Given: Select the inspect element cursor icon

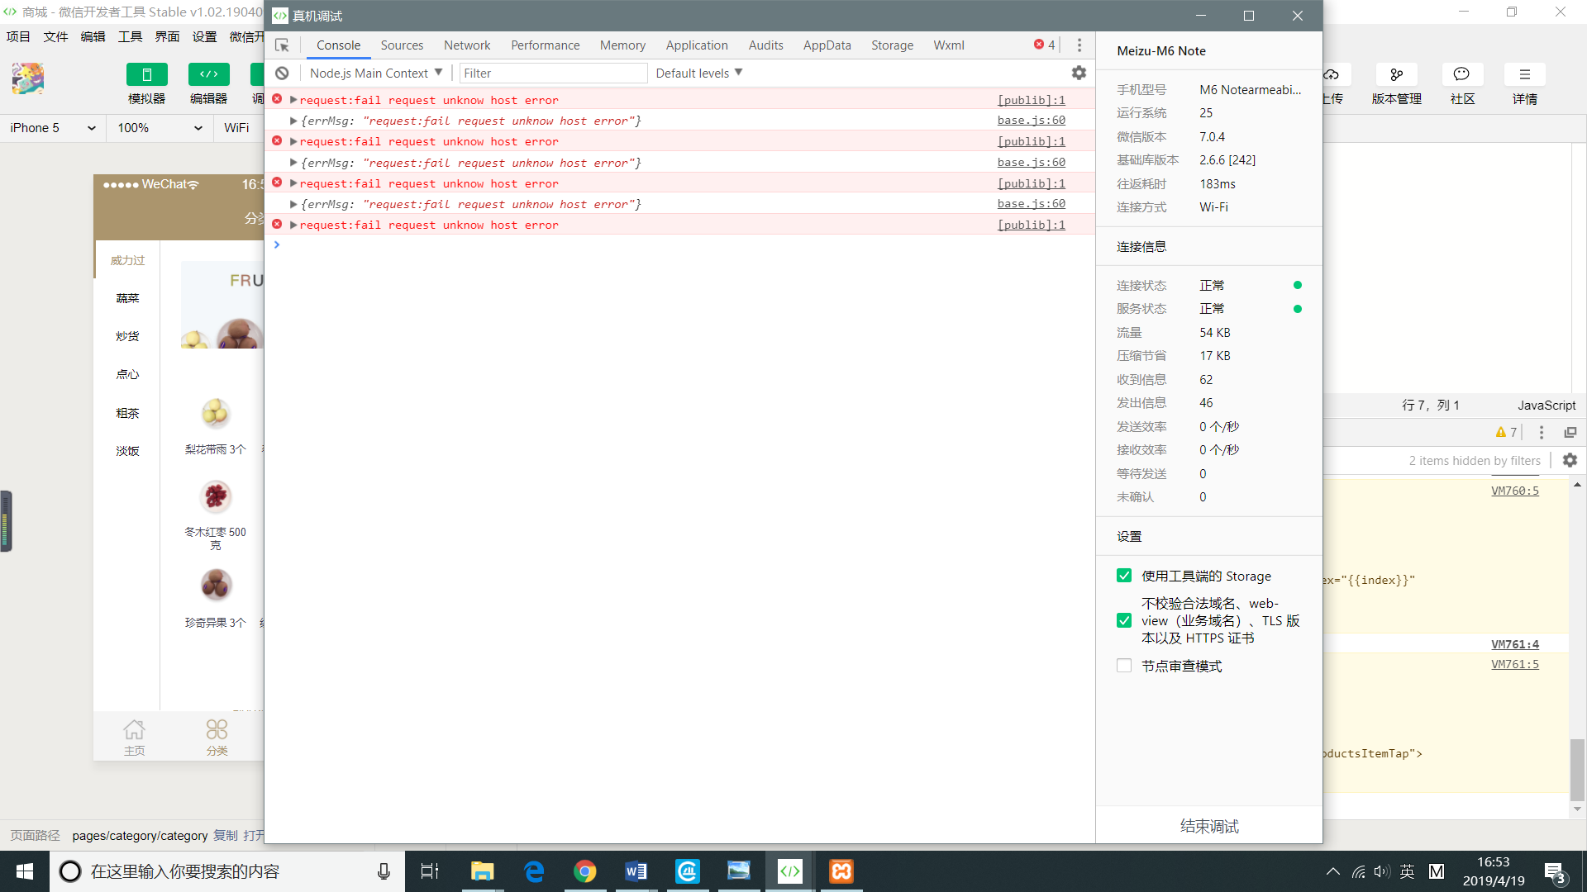Looking at the screenshot, I should tap(282, 45).
